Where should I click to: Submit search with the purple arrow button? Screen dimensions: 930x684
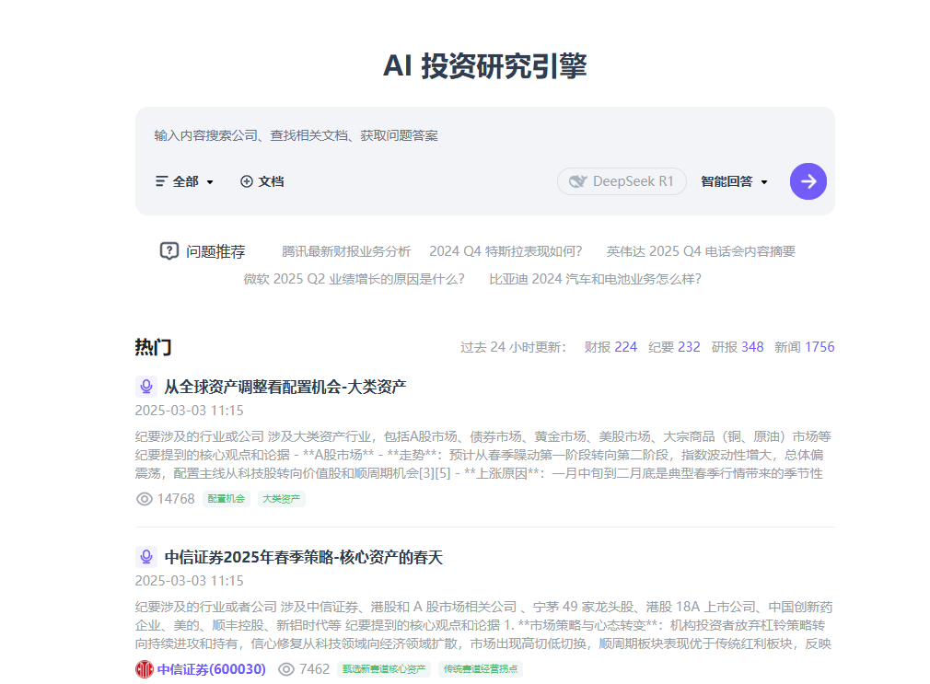point(808,181)
